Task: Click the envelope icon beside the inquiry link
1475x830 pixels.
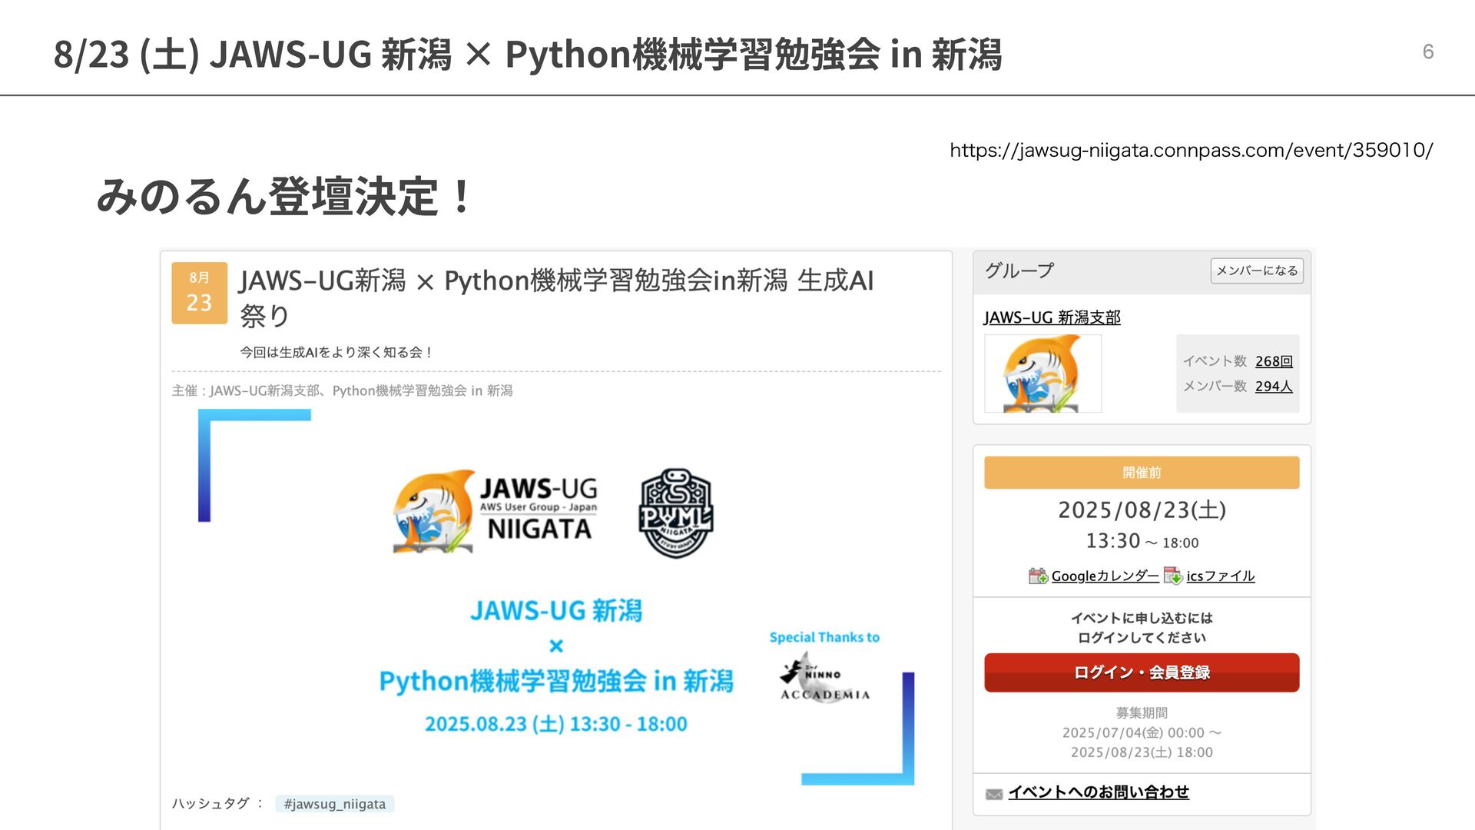Action: (994, 794)
